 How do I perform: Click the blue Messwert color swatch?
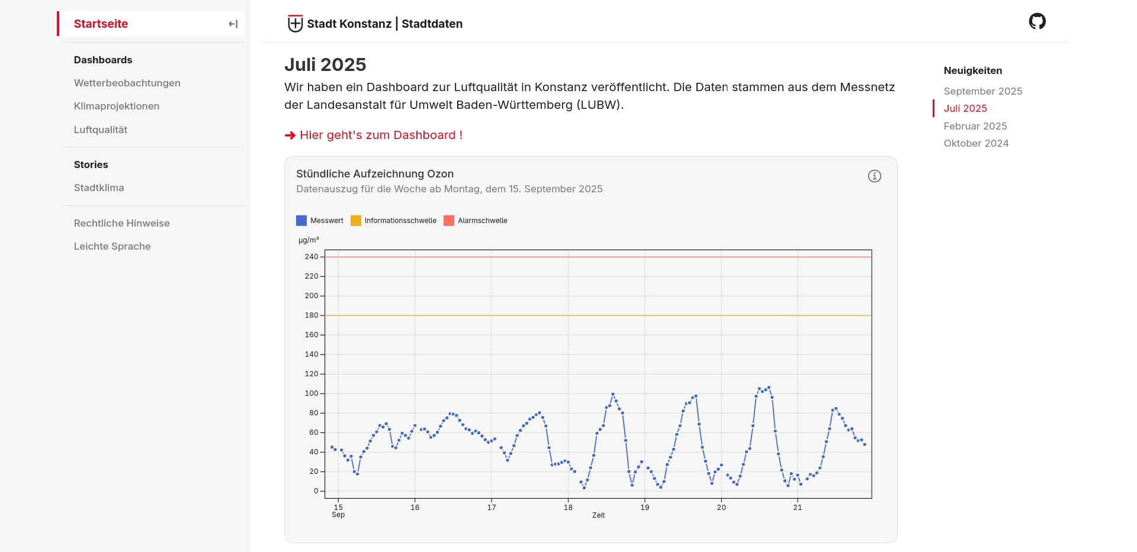(301, 221)
